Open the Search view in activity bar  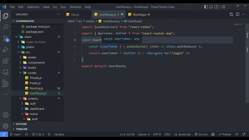pyautogui.click(x=5, y=27)
